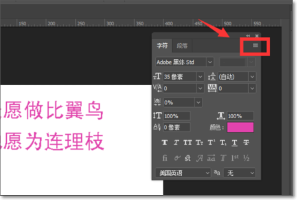Viewport: 297px width, 200px height.
Task: Enable ordinals 1st OpenType icon
Action: pyautogui.click(x=235, y=158)
